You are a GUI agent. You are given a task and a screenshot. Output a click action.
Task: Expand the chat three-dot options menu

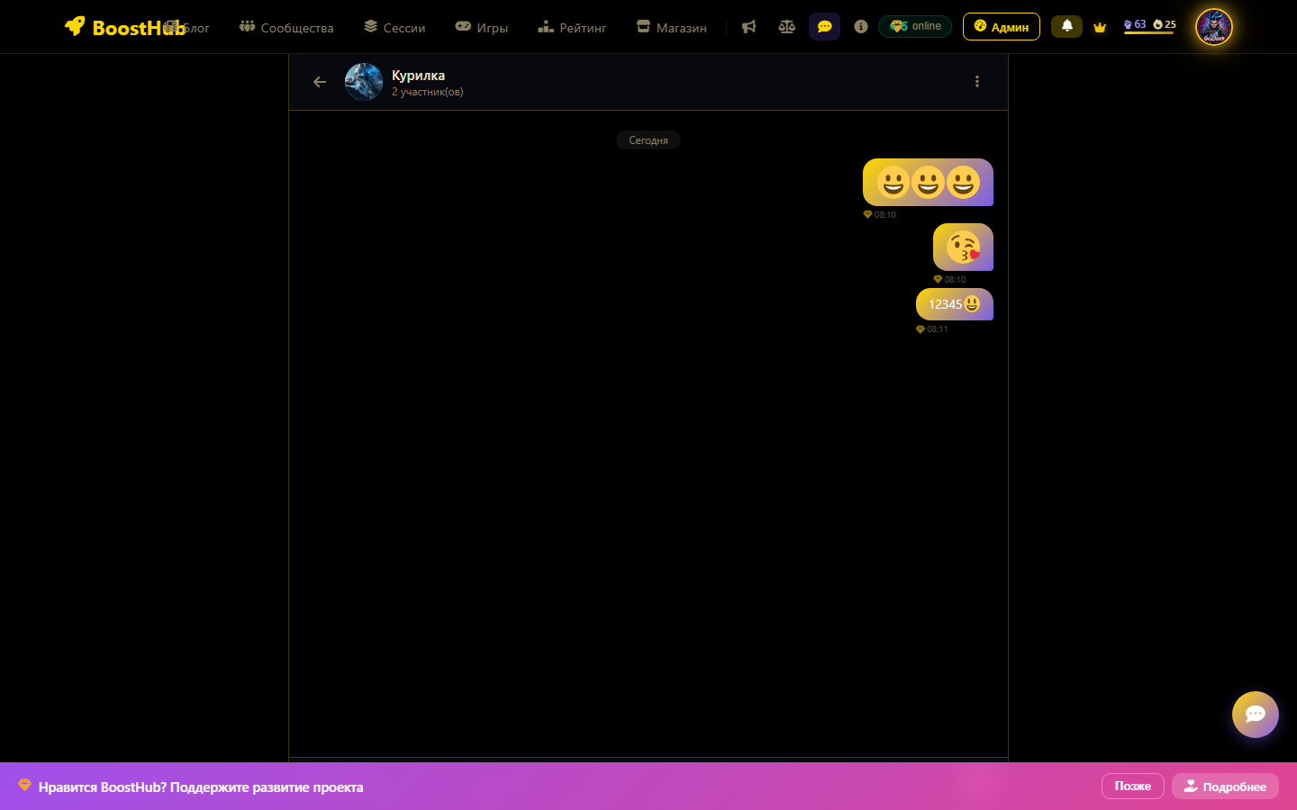coord(977,82)
